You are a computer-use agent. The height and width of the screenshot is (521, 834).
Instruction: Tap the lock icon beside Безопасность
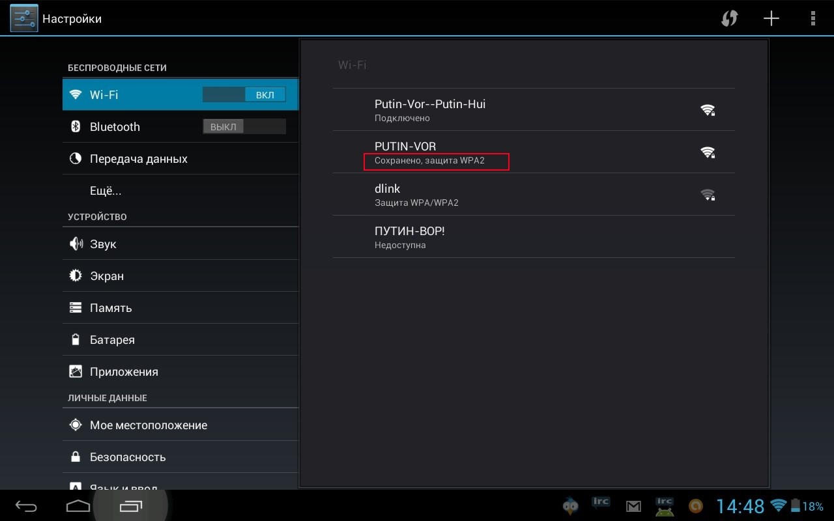(x=76, y=457)
